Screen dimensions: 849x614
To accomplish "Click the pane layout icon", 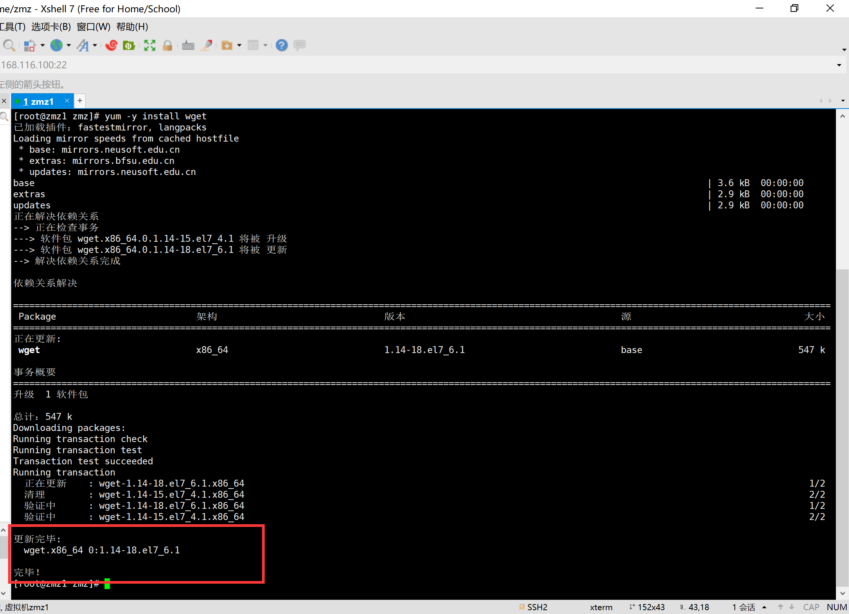I will [x=253, y=45].
